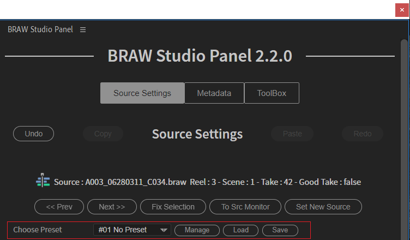
Task: Click the panel's vertical scrollbar
Action: [x=404, y=136]
